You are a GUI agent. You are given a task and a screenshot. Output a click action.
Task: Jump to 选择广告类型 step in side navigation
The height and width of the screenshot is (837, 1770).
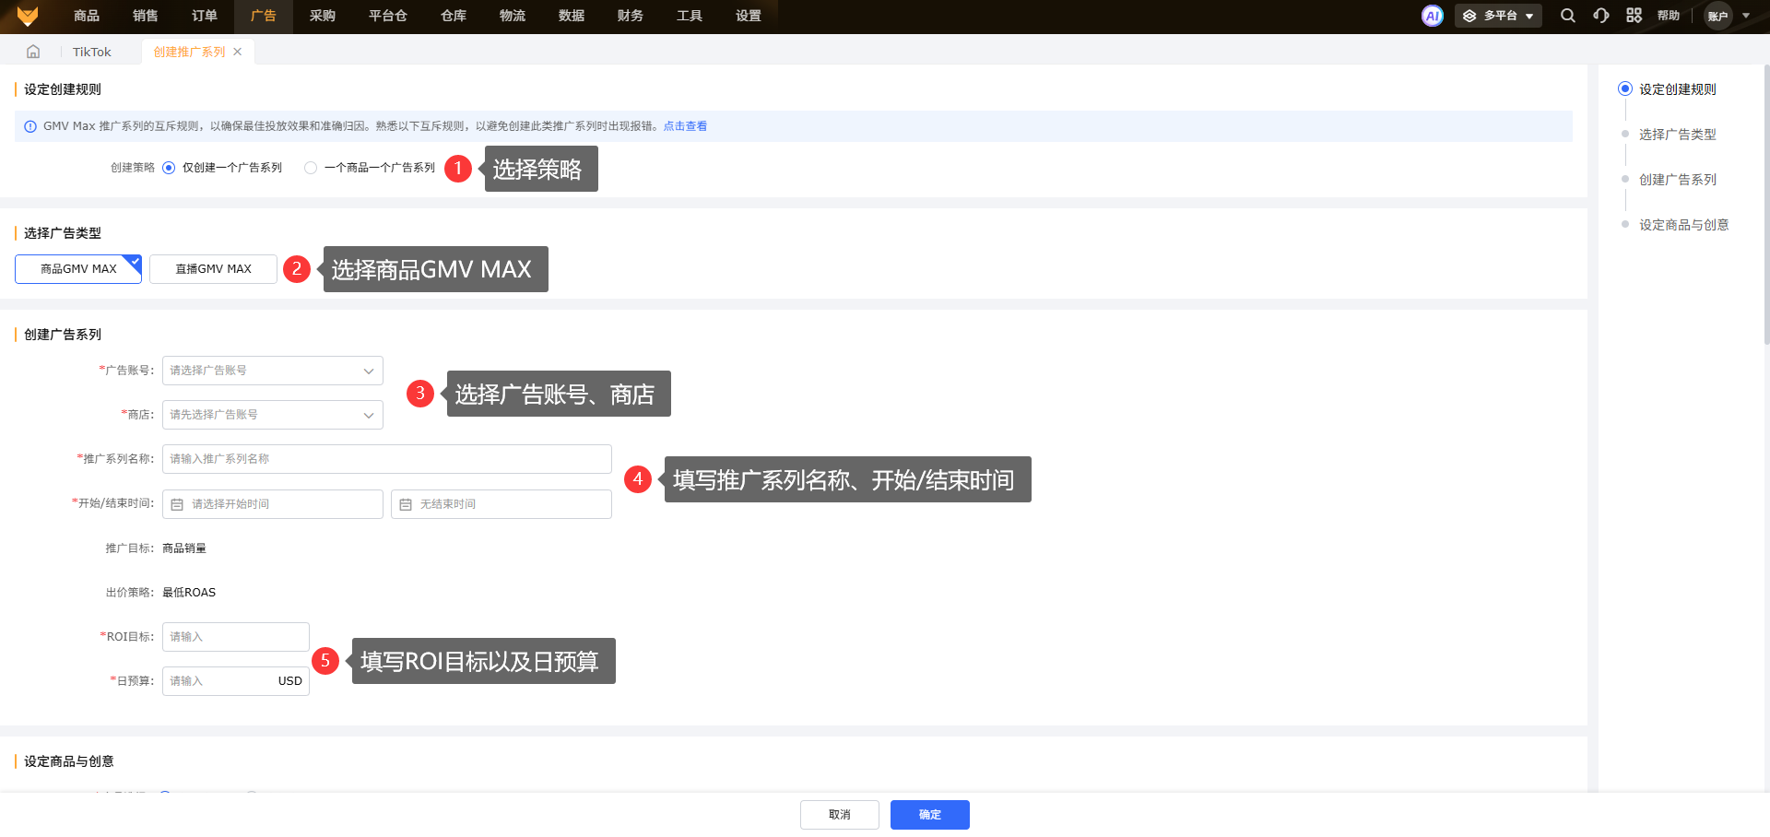click(1677, 135)
